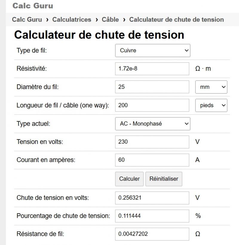Change the length unit pieds dropdown

point(211,105)
